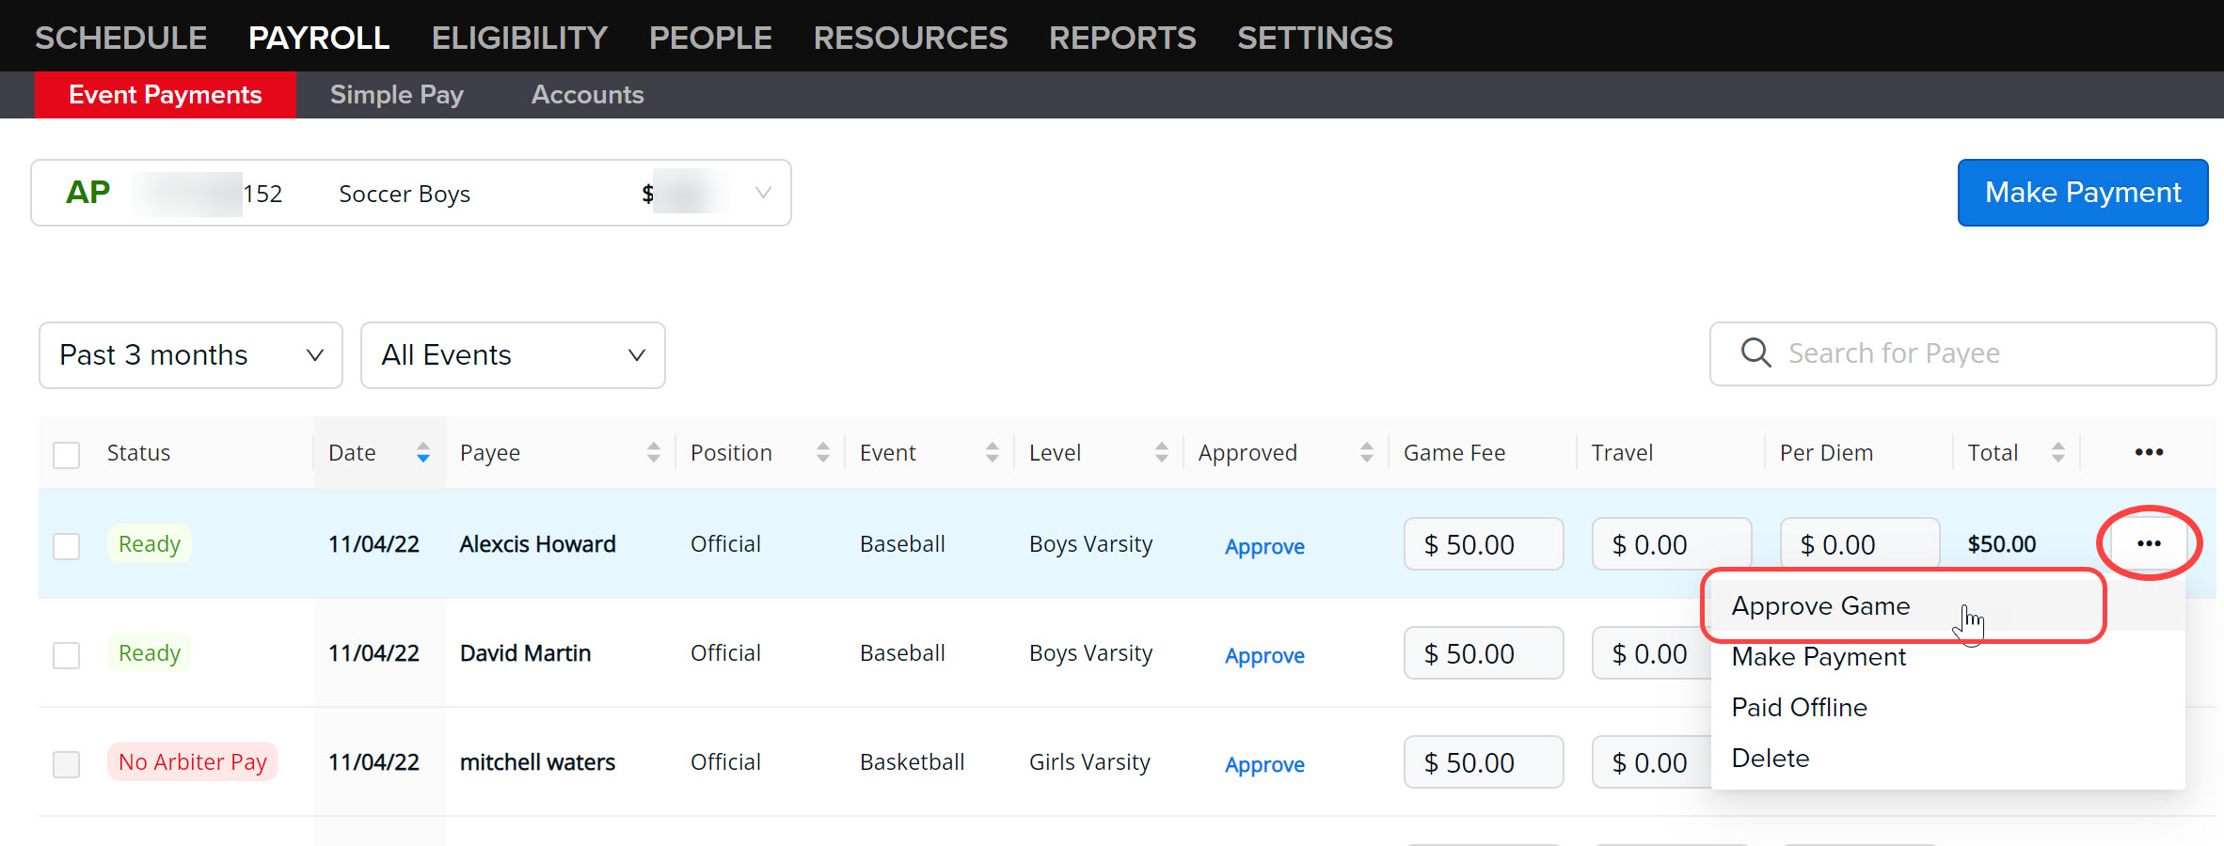Select the David Martin row checkbox
This screenshot has height=846, width=2224.
click(x=67, y=655)
